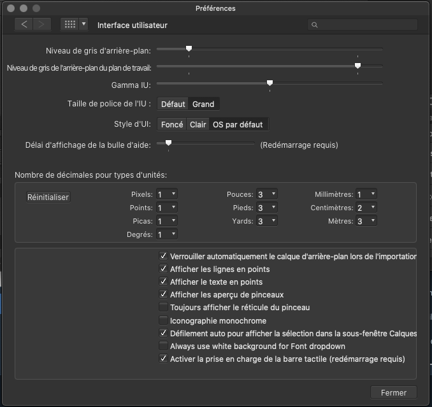432x407 pixels.
Task: Choose Foncé UI style
Action: pyautogui.click(x=172, y=124)
